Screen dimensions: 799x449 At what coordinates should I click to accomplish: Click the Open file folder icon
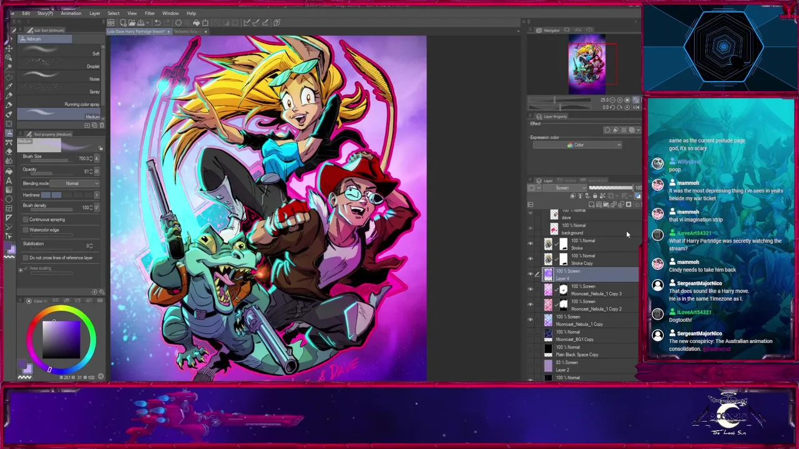[x=132, y=23]
